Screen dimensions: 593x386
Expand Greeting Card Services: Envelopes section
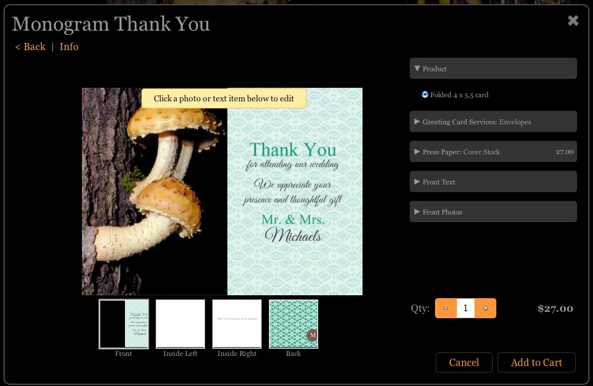[x=493, y=122]
